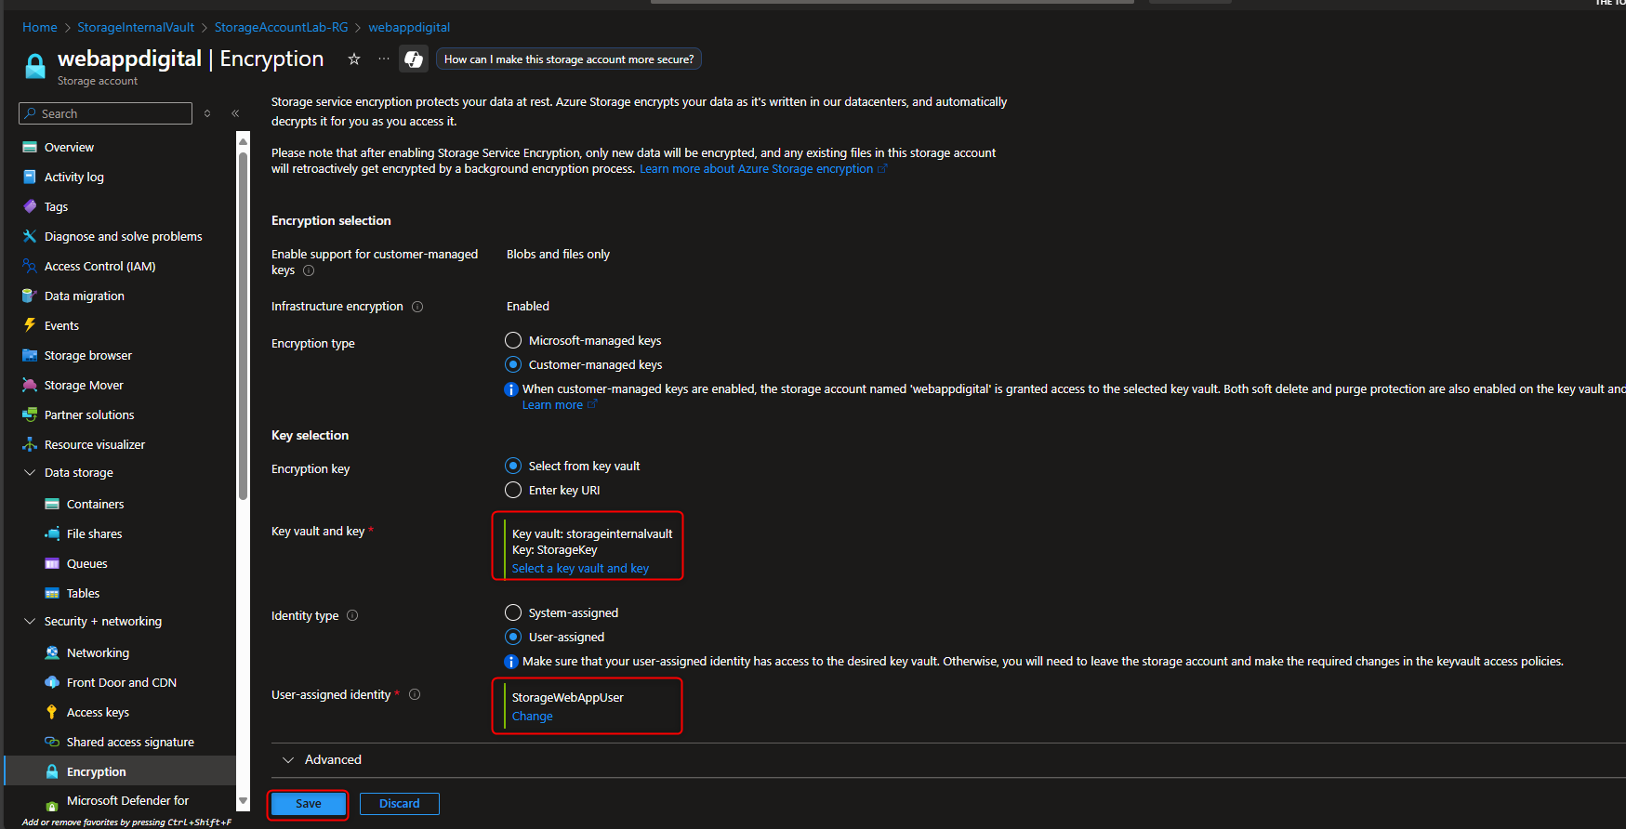Screen dimensions: 1626x829
Task: Collapse the Data storage section
Action: pos(30,472)
